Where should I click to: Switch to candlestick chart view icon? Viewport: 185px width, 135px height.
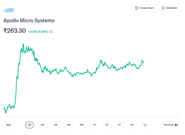145,125
